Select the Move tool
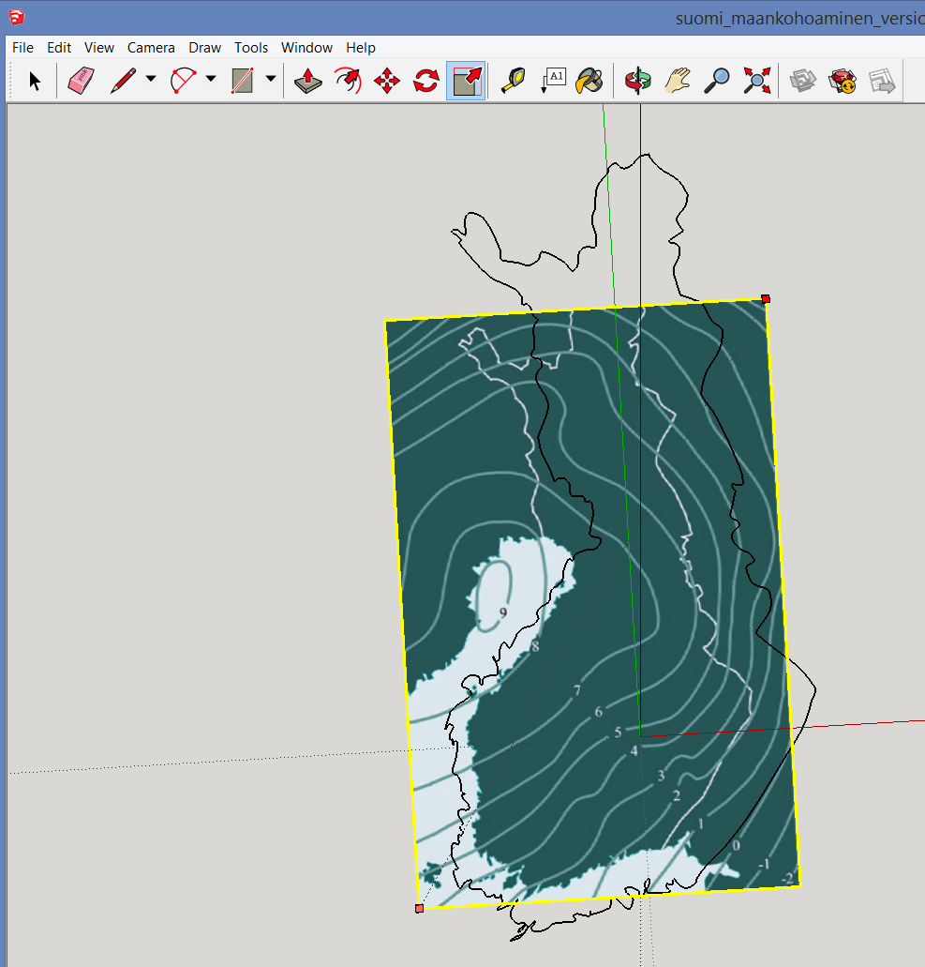The image size is (925, 967). pos(387,81)
